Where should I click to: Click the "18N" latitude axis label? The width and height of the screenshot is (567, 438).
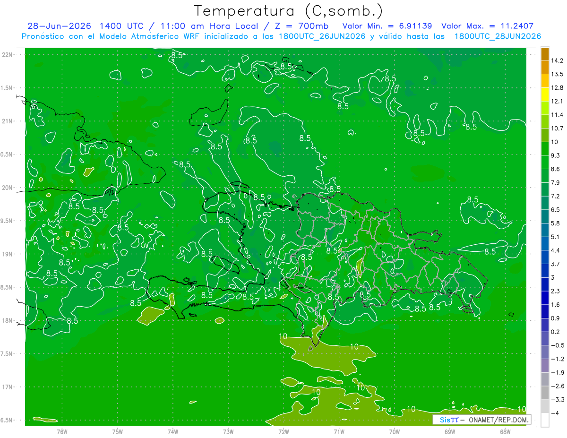[x=7, y=321]
